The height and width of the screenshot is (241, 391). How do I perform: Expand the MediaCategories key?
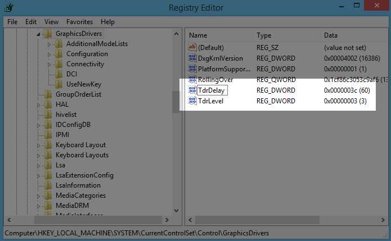tap(38, 196)
